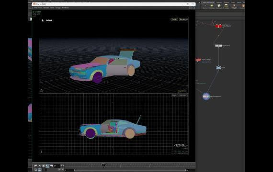Screen dimensions: 273x172
Task: Select the Lights and Cameras shelf tab
Action: (x=208, y=2)
